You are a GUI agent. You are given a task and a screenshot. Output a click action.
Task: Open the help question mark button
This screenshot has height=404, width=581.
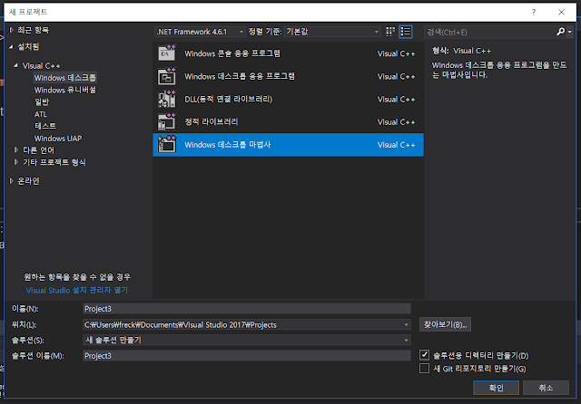tap(534, 12)
